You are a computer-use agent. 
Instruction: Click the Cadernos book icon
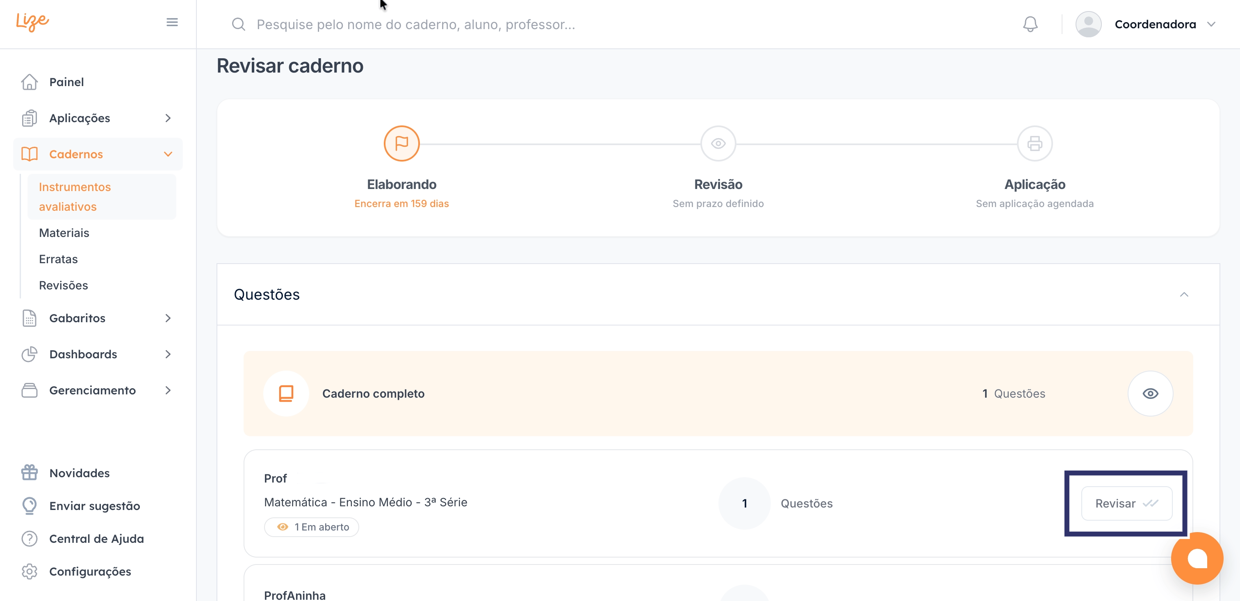(30, 154)
